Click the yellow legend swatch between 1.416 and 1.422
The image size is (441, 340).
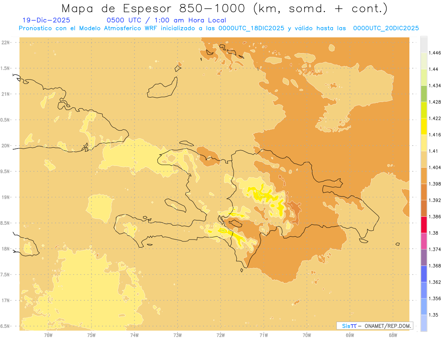pyautogui.click(x=424, y=127)
